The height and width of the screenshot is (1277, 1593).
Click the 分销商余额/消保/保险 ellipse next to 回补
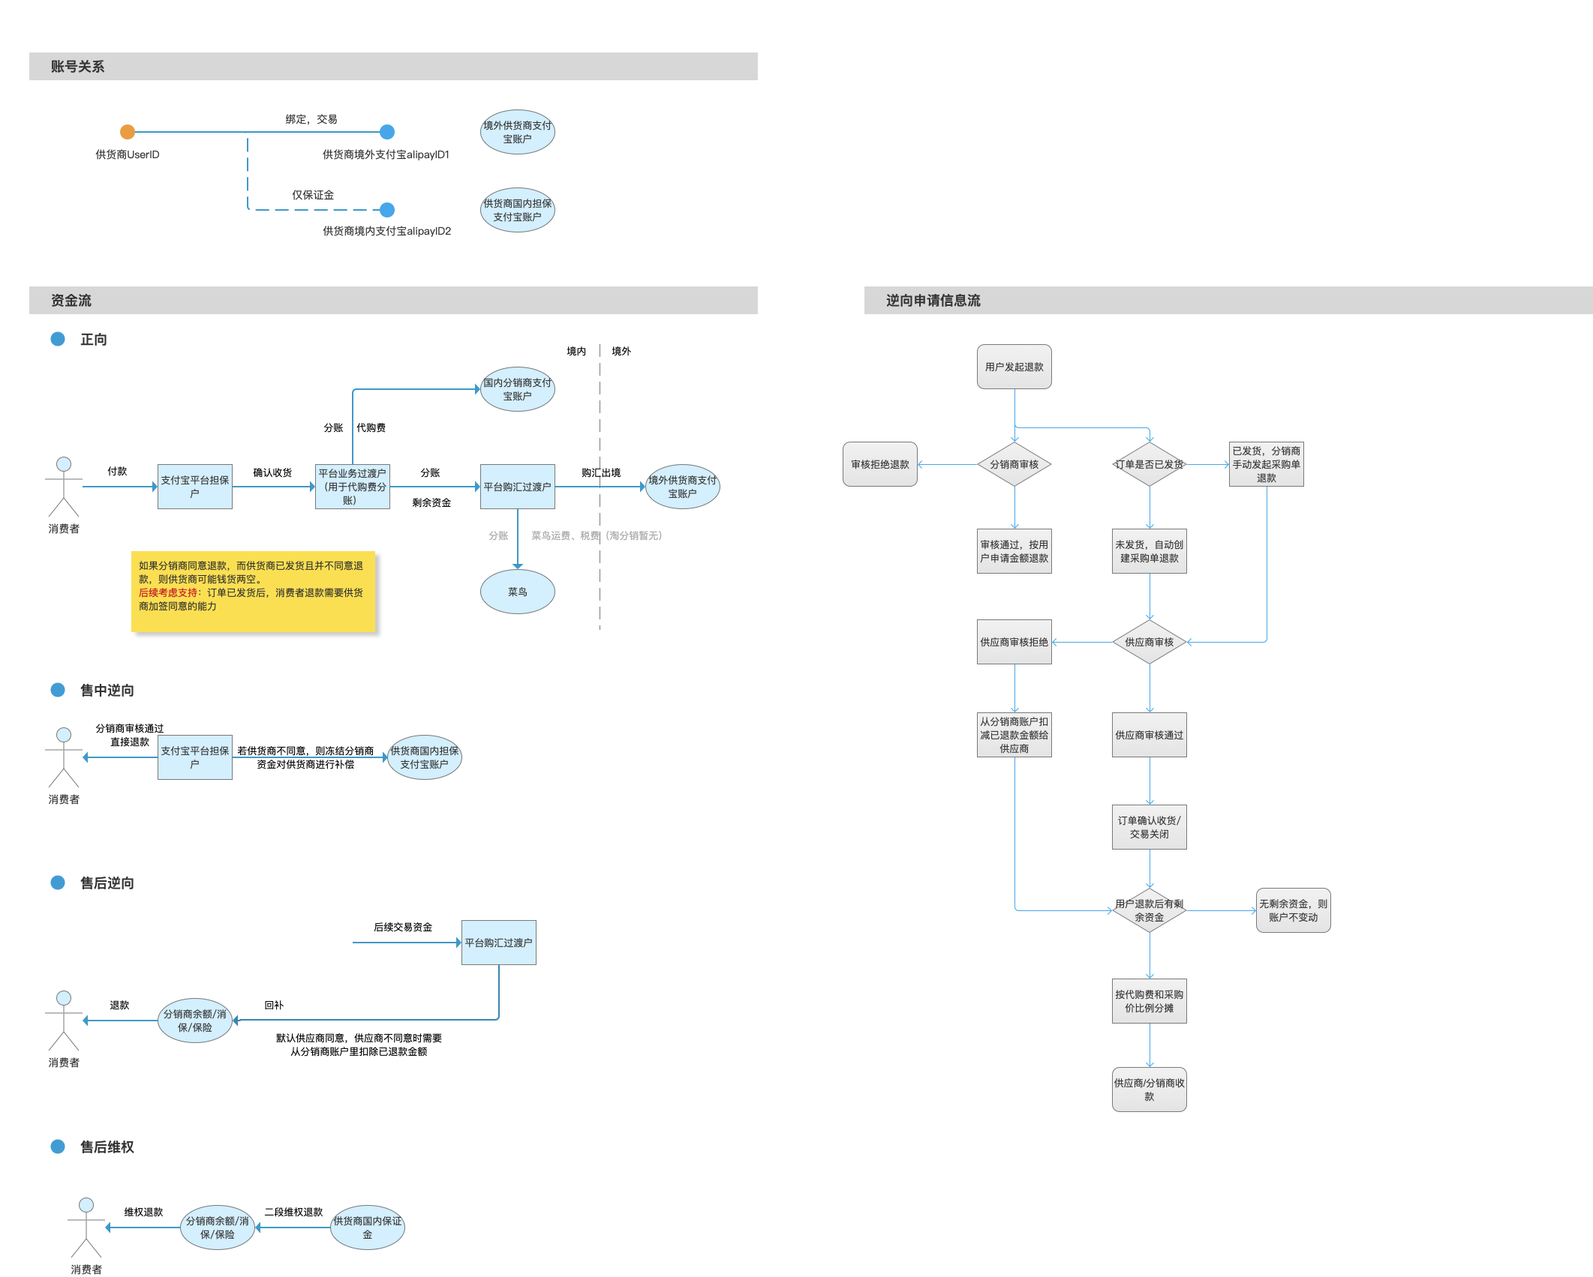pos(195,1021)
